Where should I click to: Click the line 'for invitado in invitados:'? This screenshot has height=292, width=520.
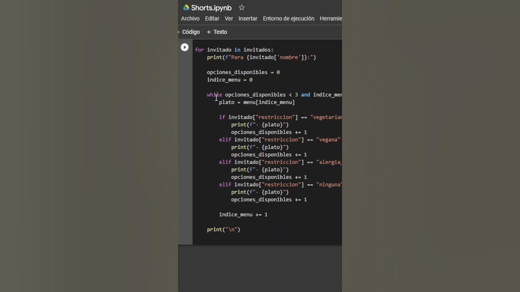pyautogui.click(x=234, y=50)
